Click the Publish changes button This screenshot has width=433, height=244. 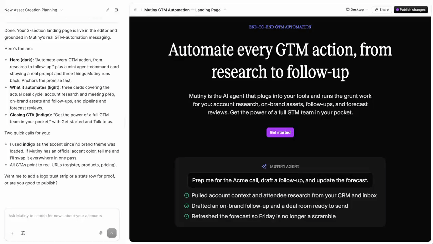[x=411, y=10]
